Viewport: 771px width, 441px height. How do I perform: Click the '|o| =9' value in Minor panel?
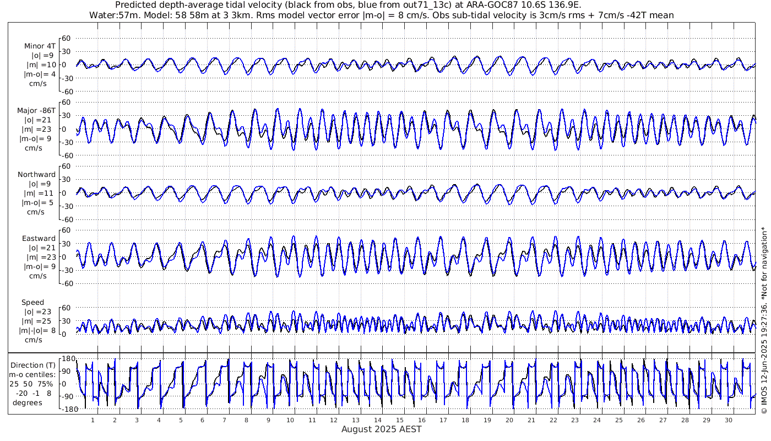tap(42, 56)
